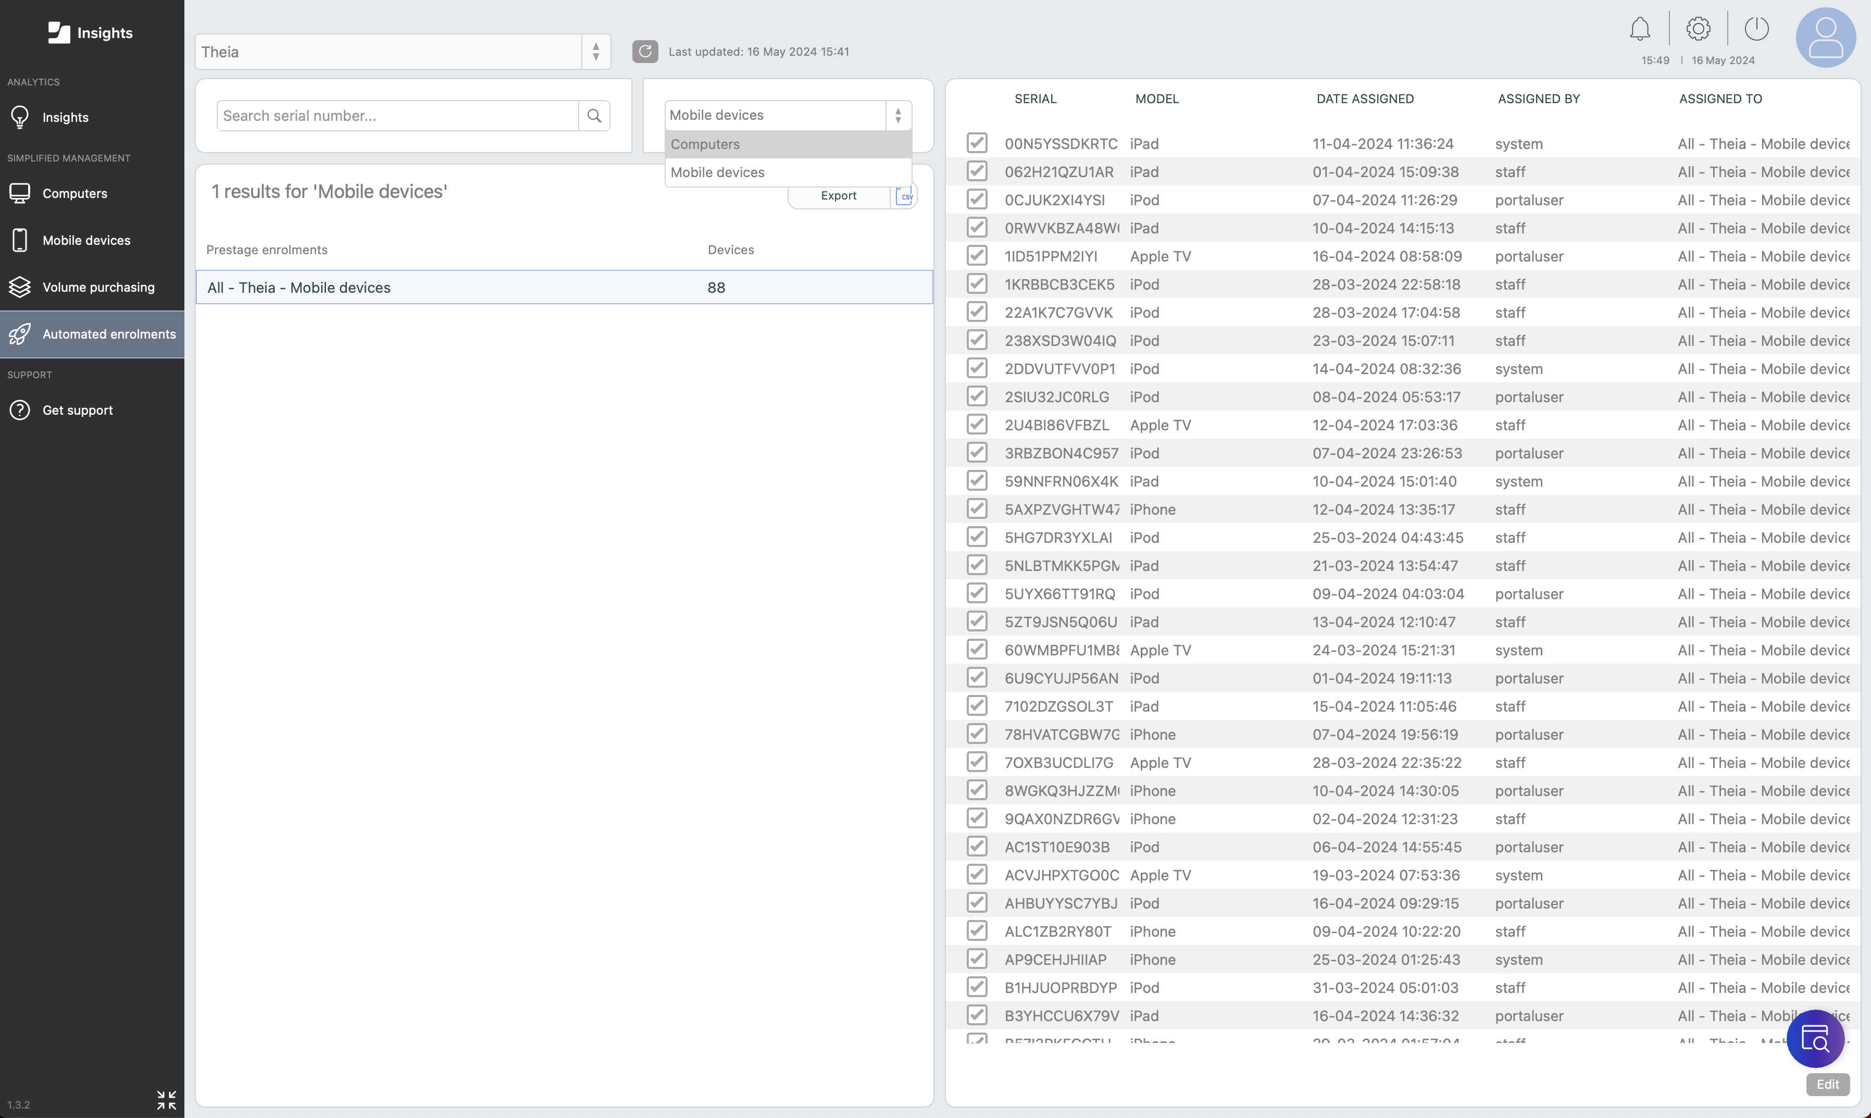
Task: Click date 16-04-2024 08:58:09
Action: (1387, 256)
